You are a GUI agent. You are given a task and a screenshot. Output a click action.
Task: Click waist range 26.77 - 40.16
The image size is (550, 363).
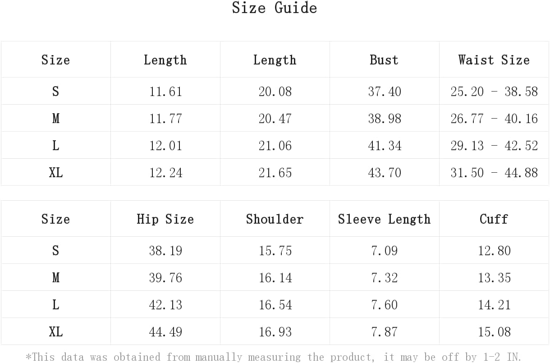coord(494,119)
